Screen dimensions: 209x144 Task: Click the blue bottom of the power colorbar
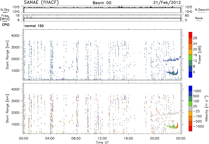[190, 75]
